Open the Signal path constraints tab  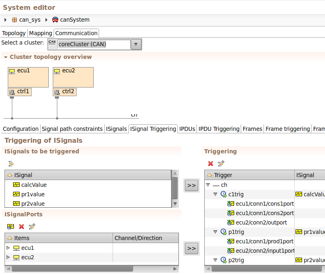tap(72, 129)
